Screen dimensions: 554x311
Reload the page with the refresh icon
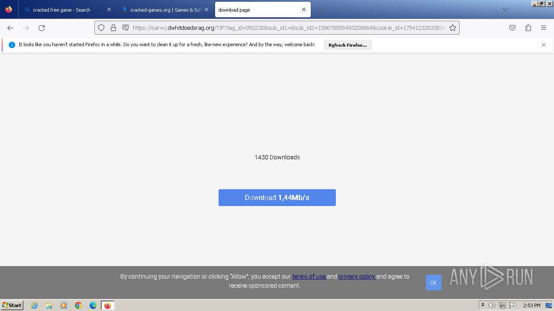(42, 28)
